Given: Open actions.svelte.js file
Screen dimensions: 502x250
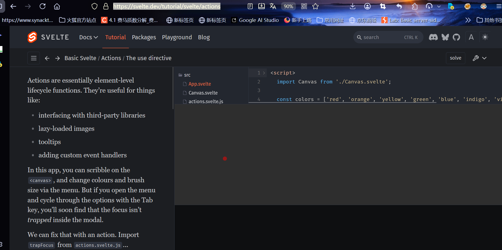Looking at the screenshot, I should pyautogui.click(x=206, y=102).
